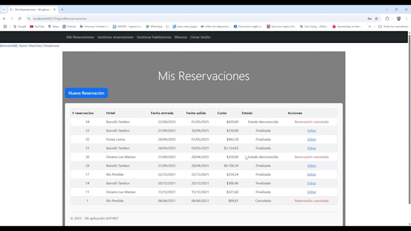
Task: Click the '# reservacion' column header
Action: pos(83,113)
